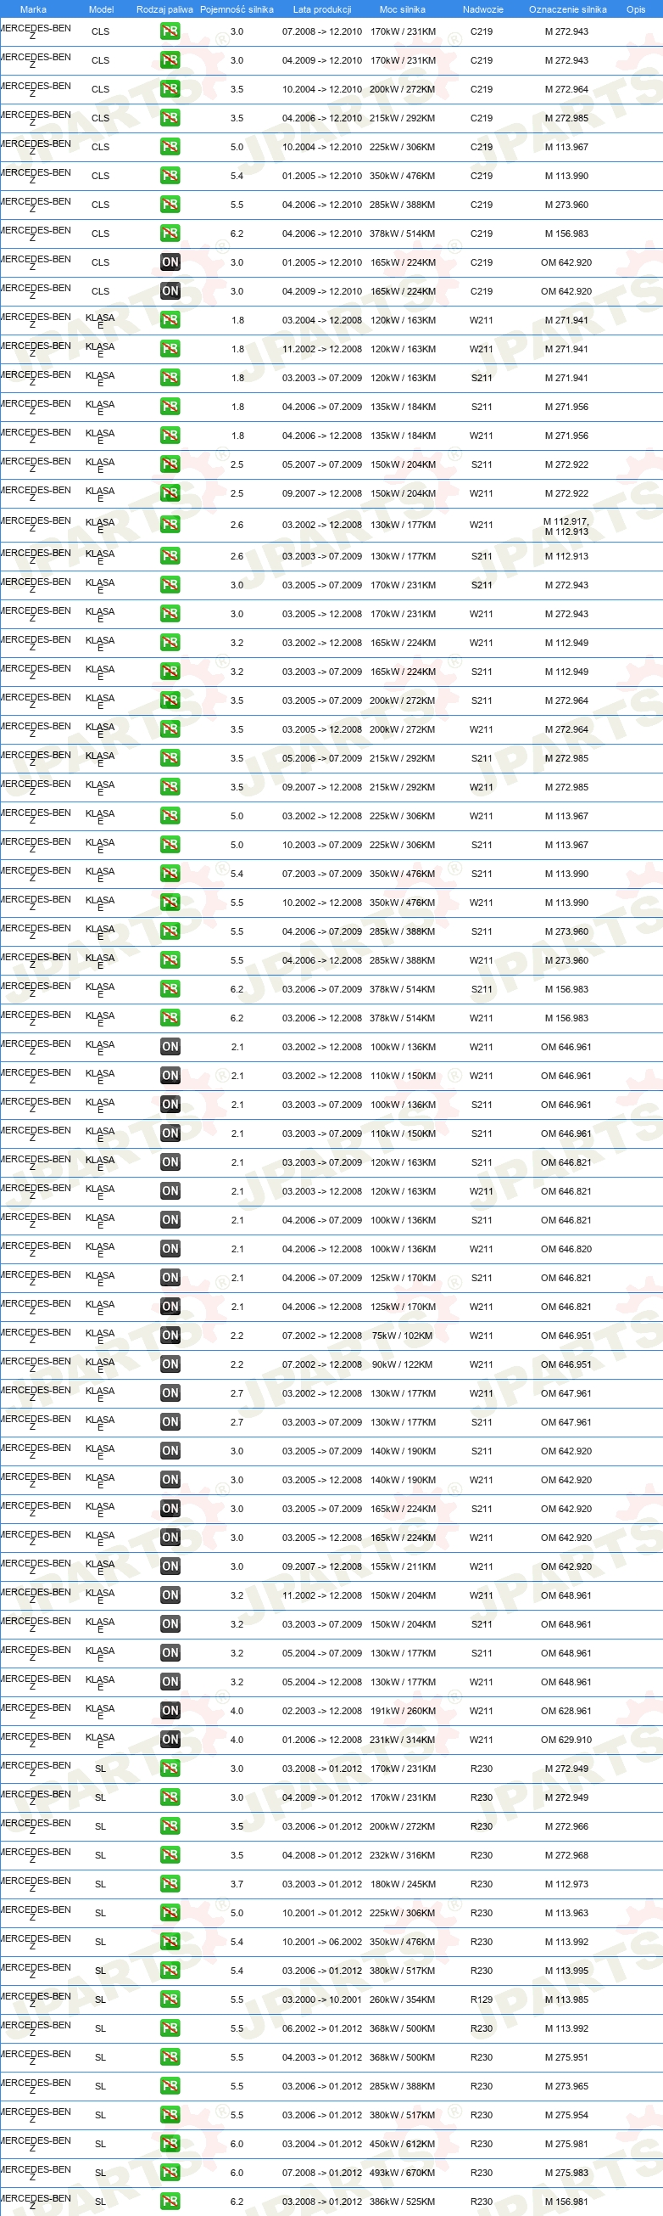The width and height of the screenshot is (663, 2216).
Task: Click the ON icon in the Klasa E 2.7 S211 row
Action: click(170, 1422)
